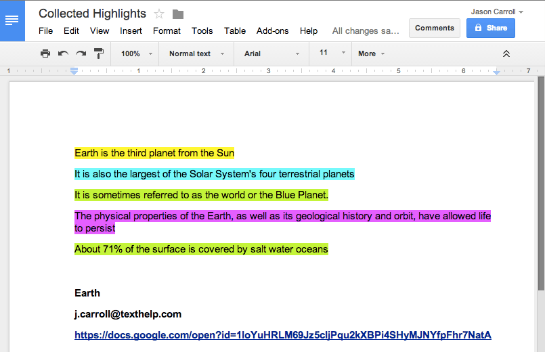Click the redo arrow icon

click(81, 53)
